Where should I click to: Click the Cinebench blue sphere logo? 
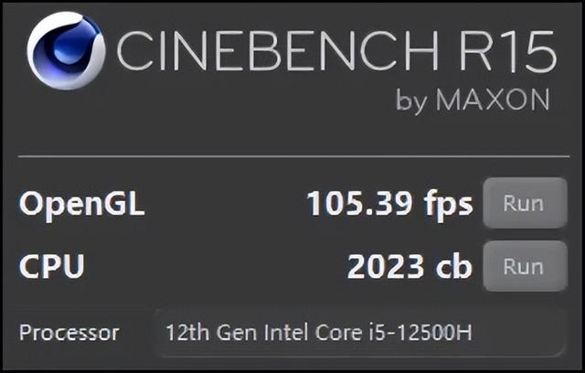[66, 51]
